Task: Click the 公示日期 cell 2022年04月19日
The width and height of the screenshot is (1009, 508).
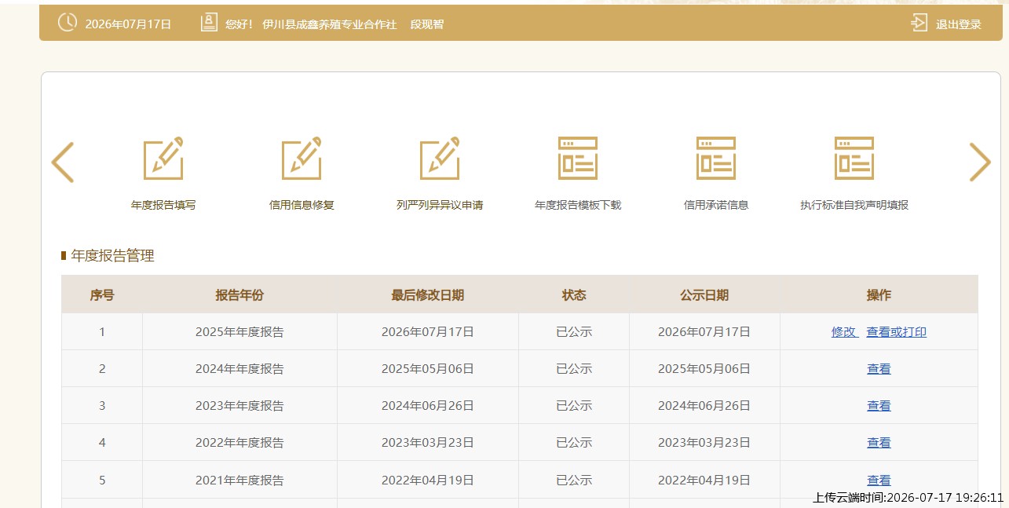Action: [704, 480]
